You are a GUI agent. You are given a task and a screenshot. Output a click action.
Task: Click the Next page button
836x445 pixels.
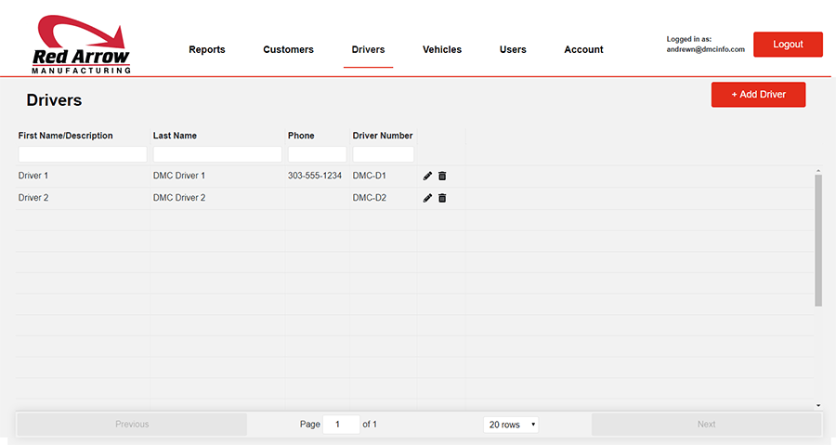[706, 425]
